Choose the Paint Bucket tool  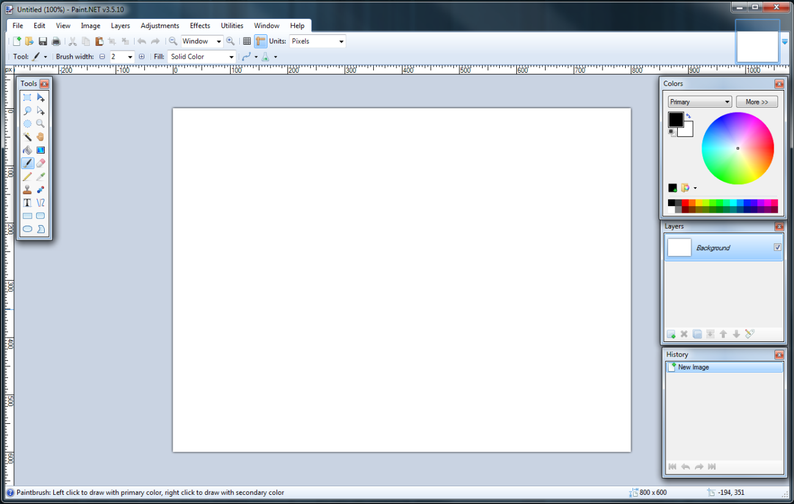coord(28,150)
